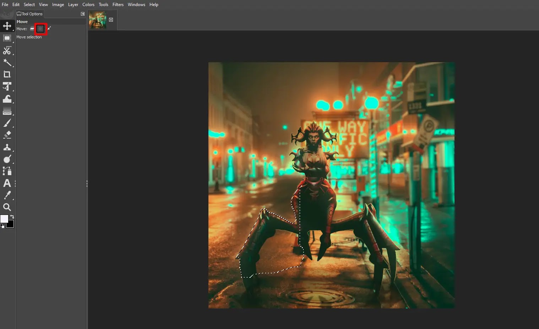Screen dimensions: 539x329
Task: Open the Colors menu
Action: tap(88, 5)
